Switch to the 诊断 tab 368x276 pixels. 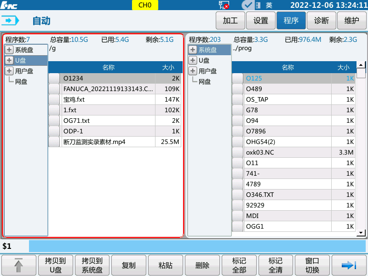coord(321,20)
